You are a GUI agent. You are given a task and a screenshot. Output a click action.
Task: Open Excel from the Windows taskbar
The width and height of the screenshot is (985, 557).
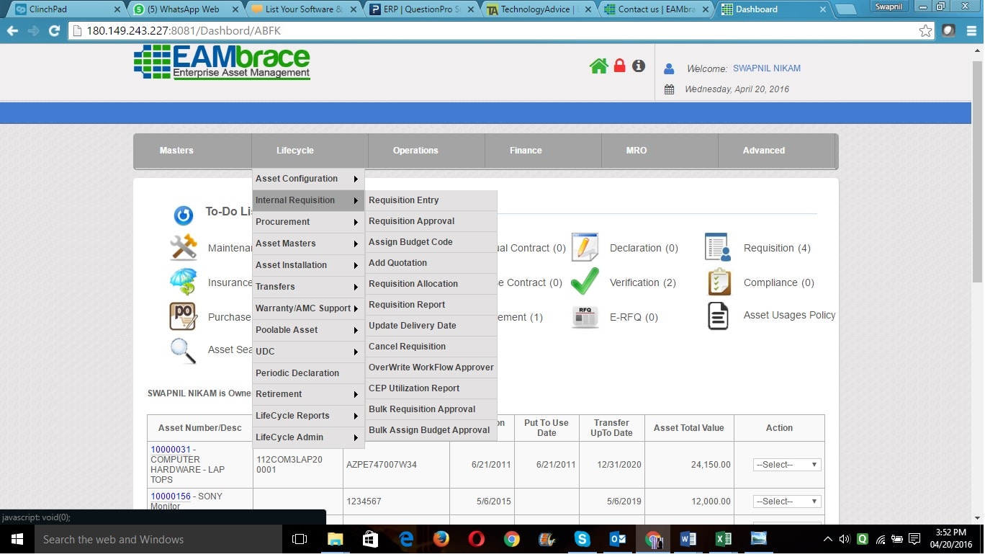point(723,539)
